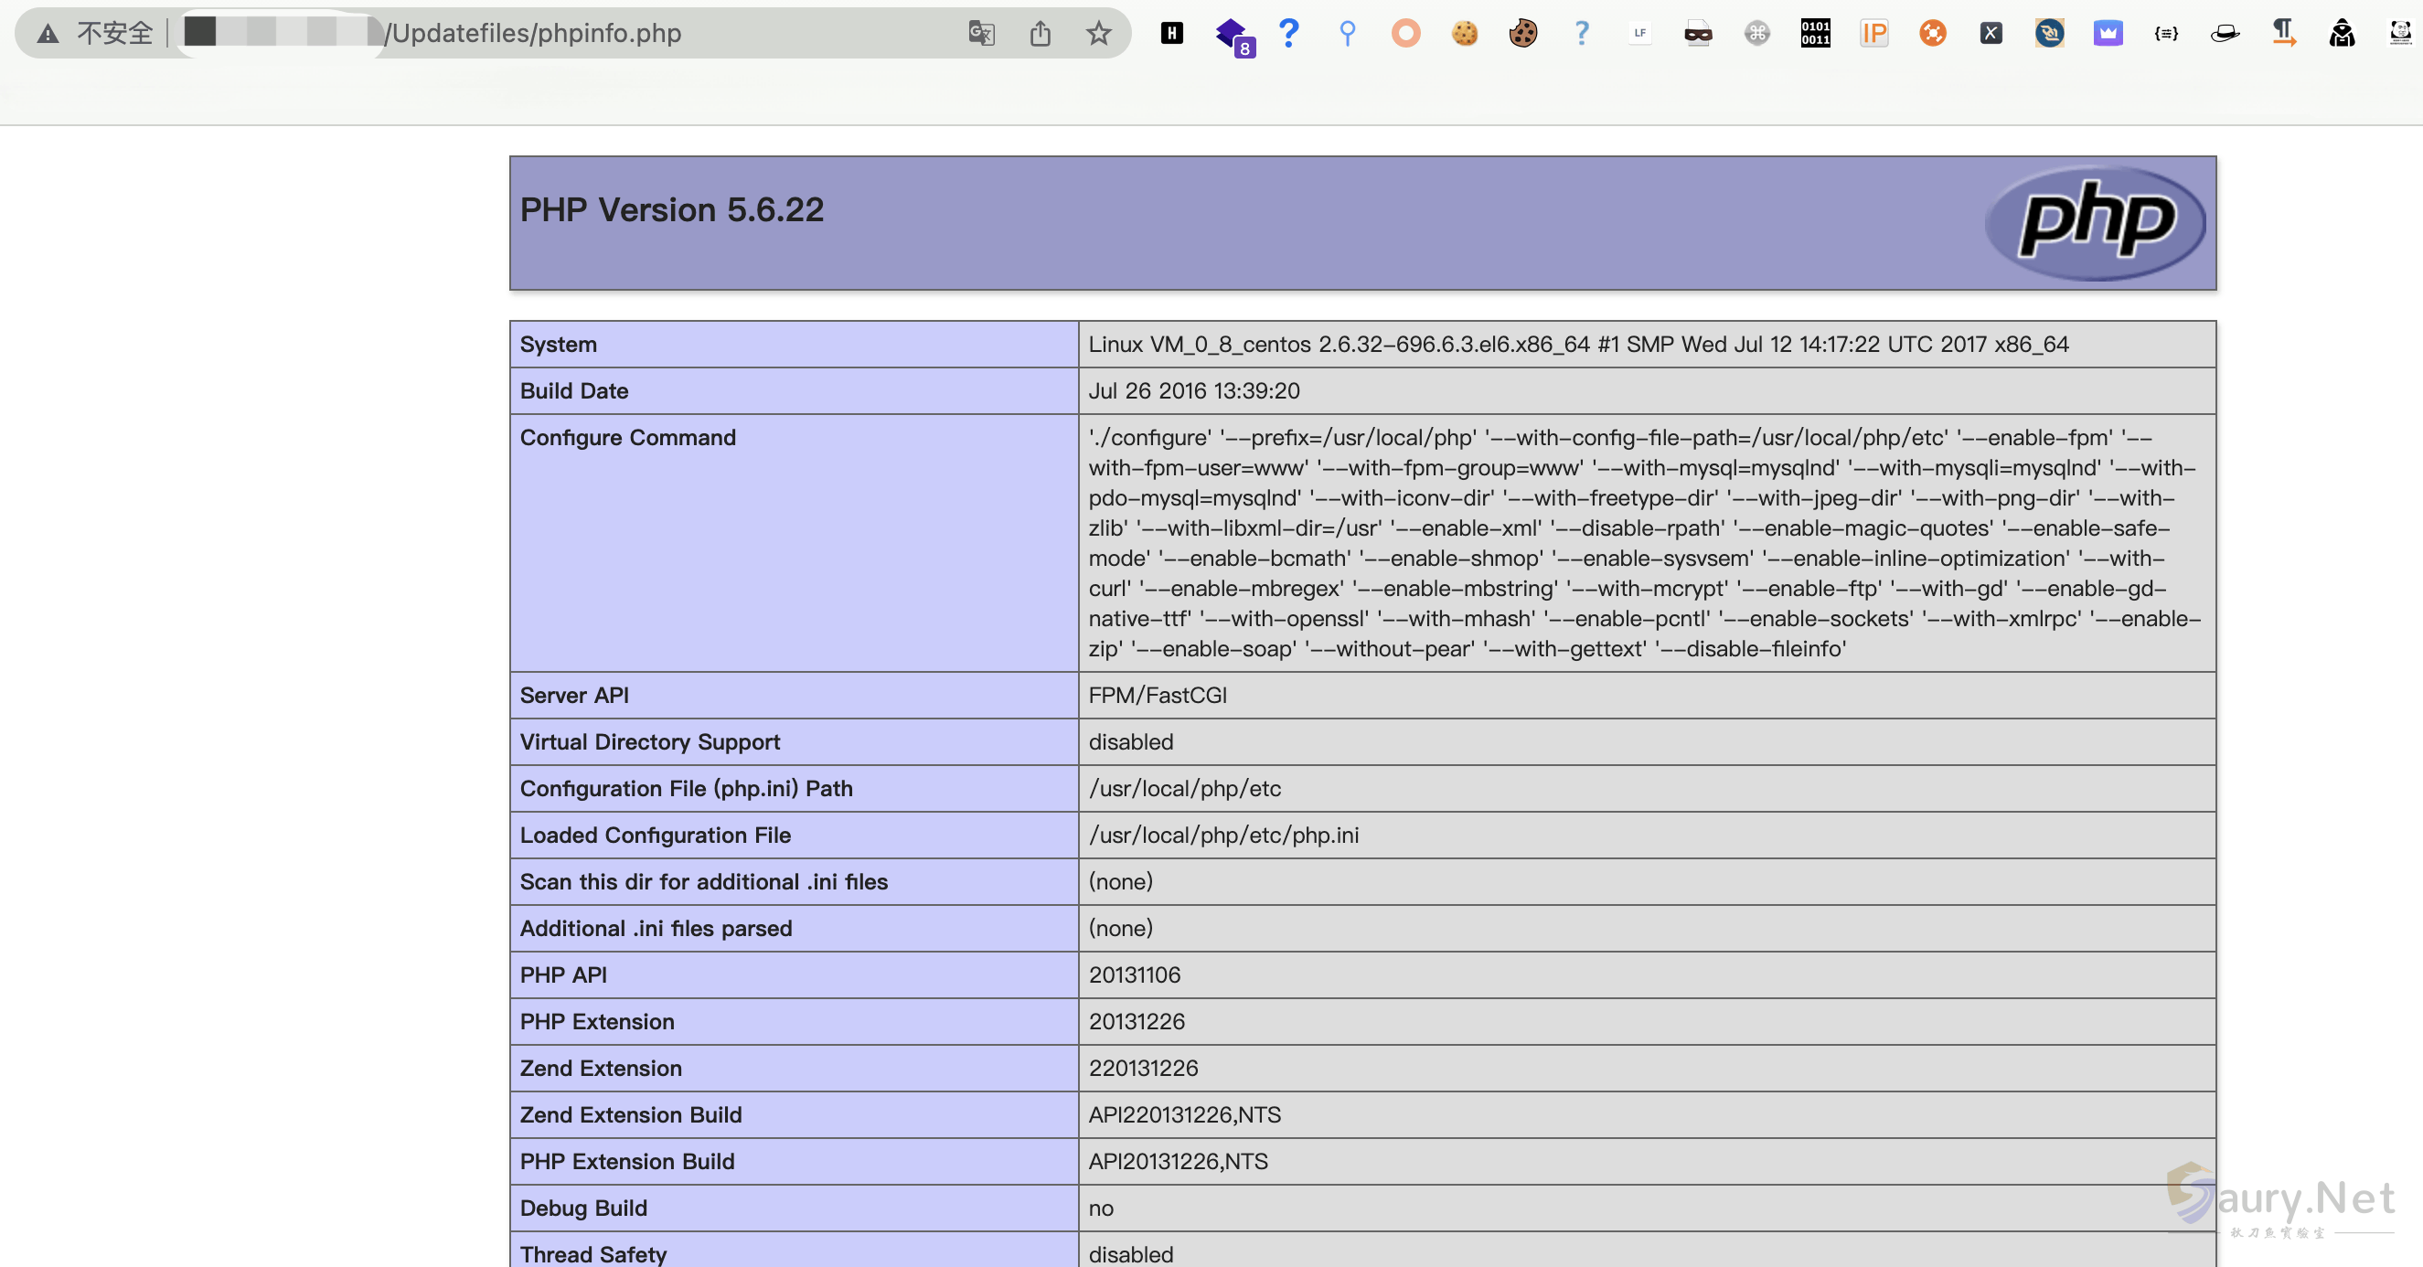Open the 0101 0011 binary extension
Image resolution: width=2423 pixels, height=1267 pixels.
click(x=1815, y=33)
